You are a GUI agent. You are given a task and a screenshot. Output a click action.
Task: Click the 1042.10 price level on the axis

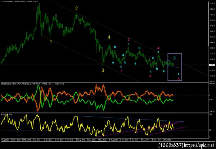212,76
